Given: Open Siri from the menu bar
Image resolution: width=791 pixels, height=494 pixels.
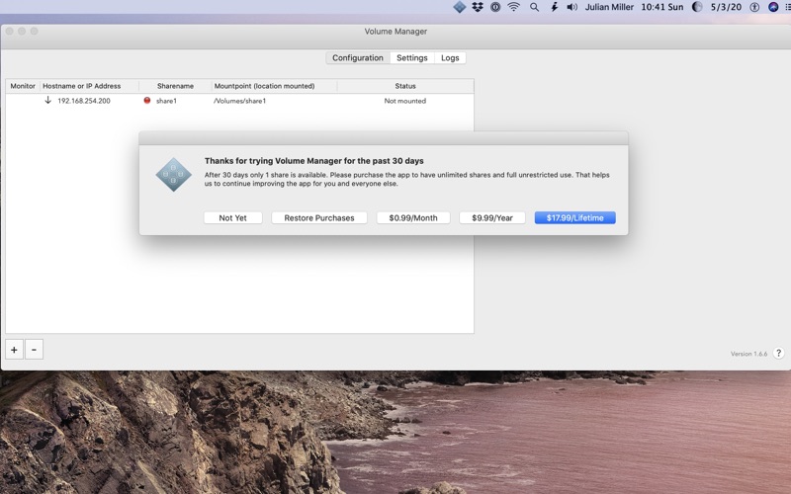Looking at the screenshot, I should (773, 7).
